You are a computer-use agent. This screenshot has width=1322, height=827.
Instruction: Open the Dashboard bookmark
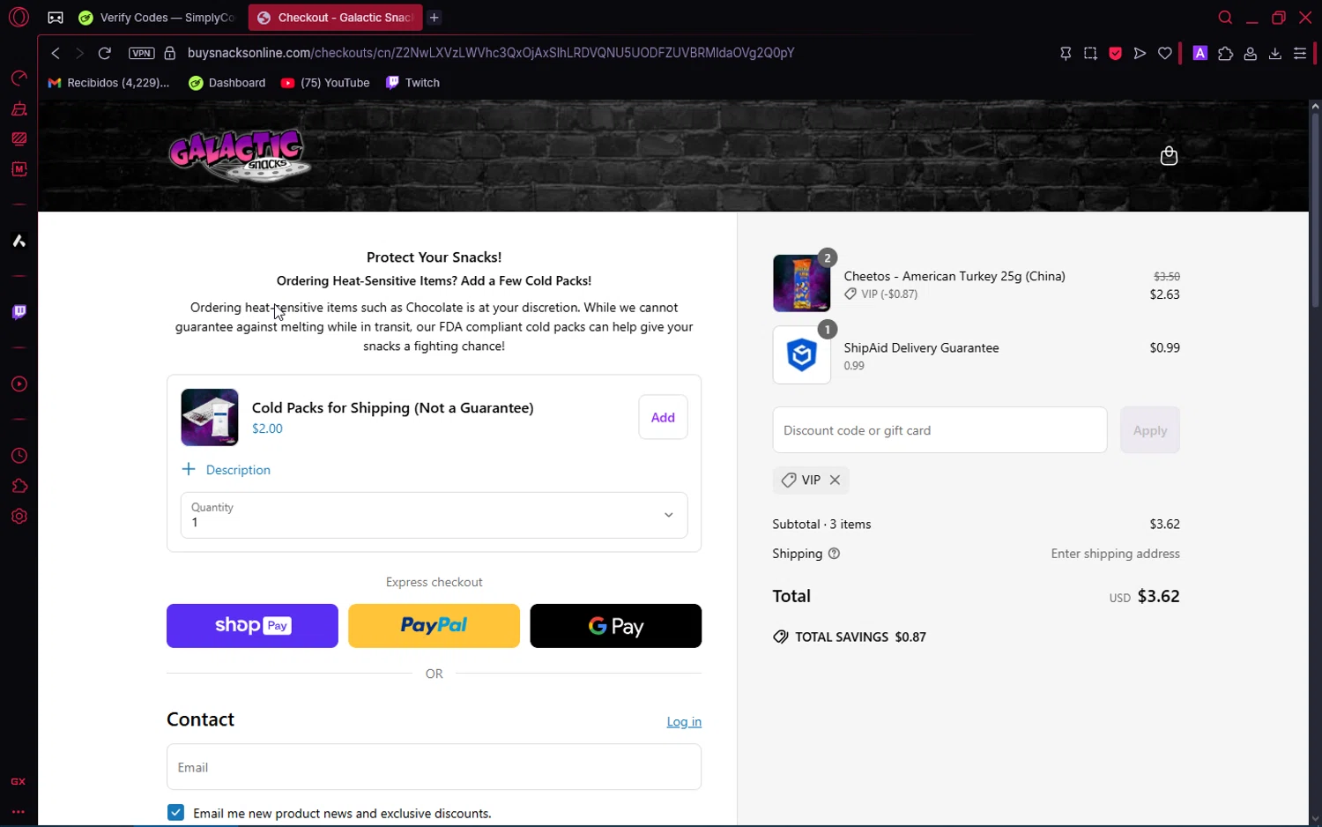[x=227, y=83]
